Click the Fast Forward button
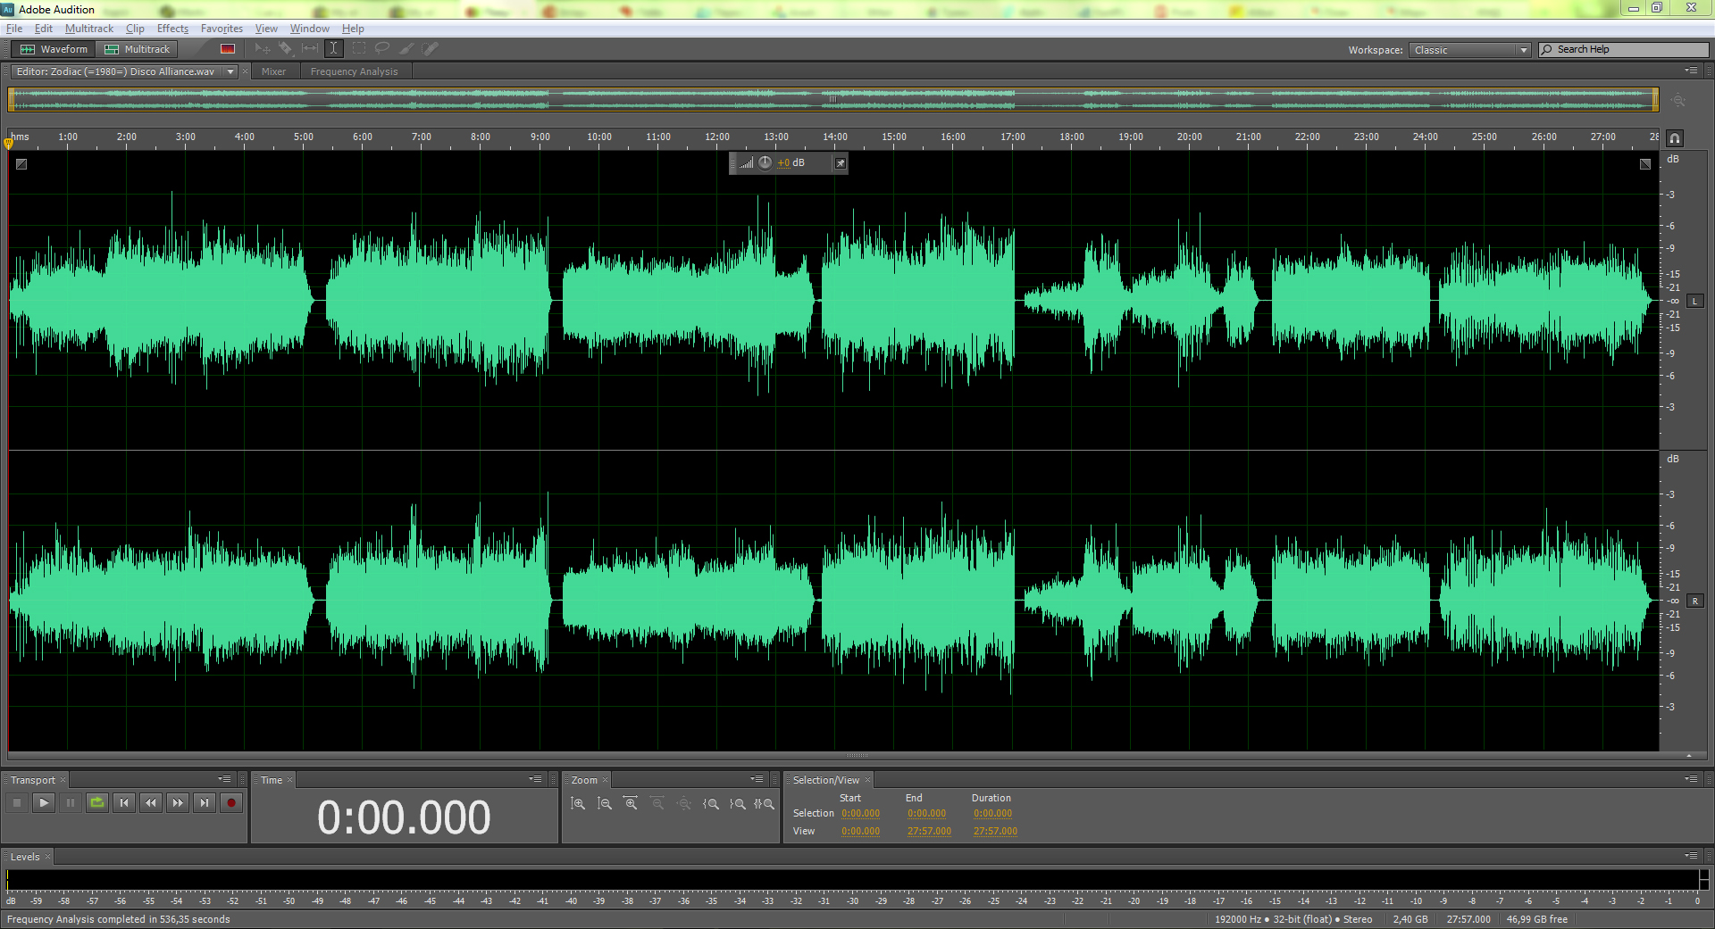1715x929 pixels. point(178,803)
